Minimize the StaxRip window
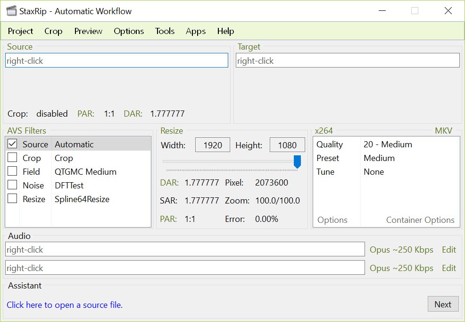 pos(382,11)
